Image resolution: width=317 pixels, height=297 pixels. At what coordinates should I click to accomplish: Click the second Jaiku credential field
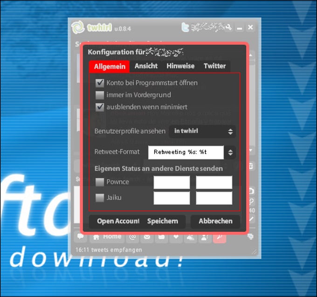(x=214, y=198)
